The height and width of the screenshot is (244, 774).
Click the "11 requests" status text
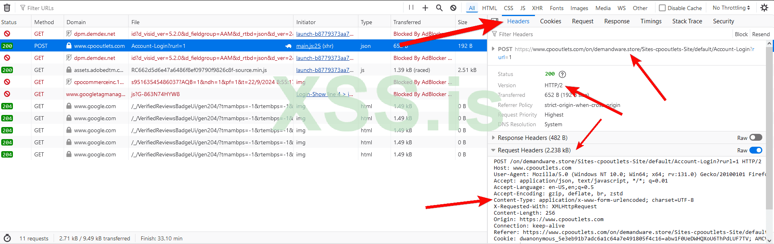[x=34, y=238]
